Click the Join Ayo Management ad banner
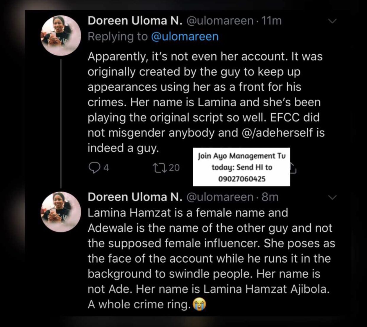367x327 pixels. [x=241, y=162]
